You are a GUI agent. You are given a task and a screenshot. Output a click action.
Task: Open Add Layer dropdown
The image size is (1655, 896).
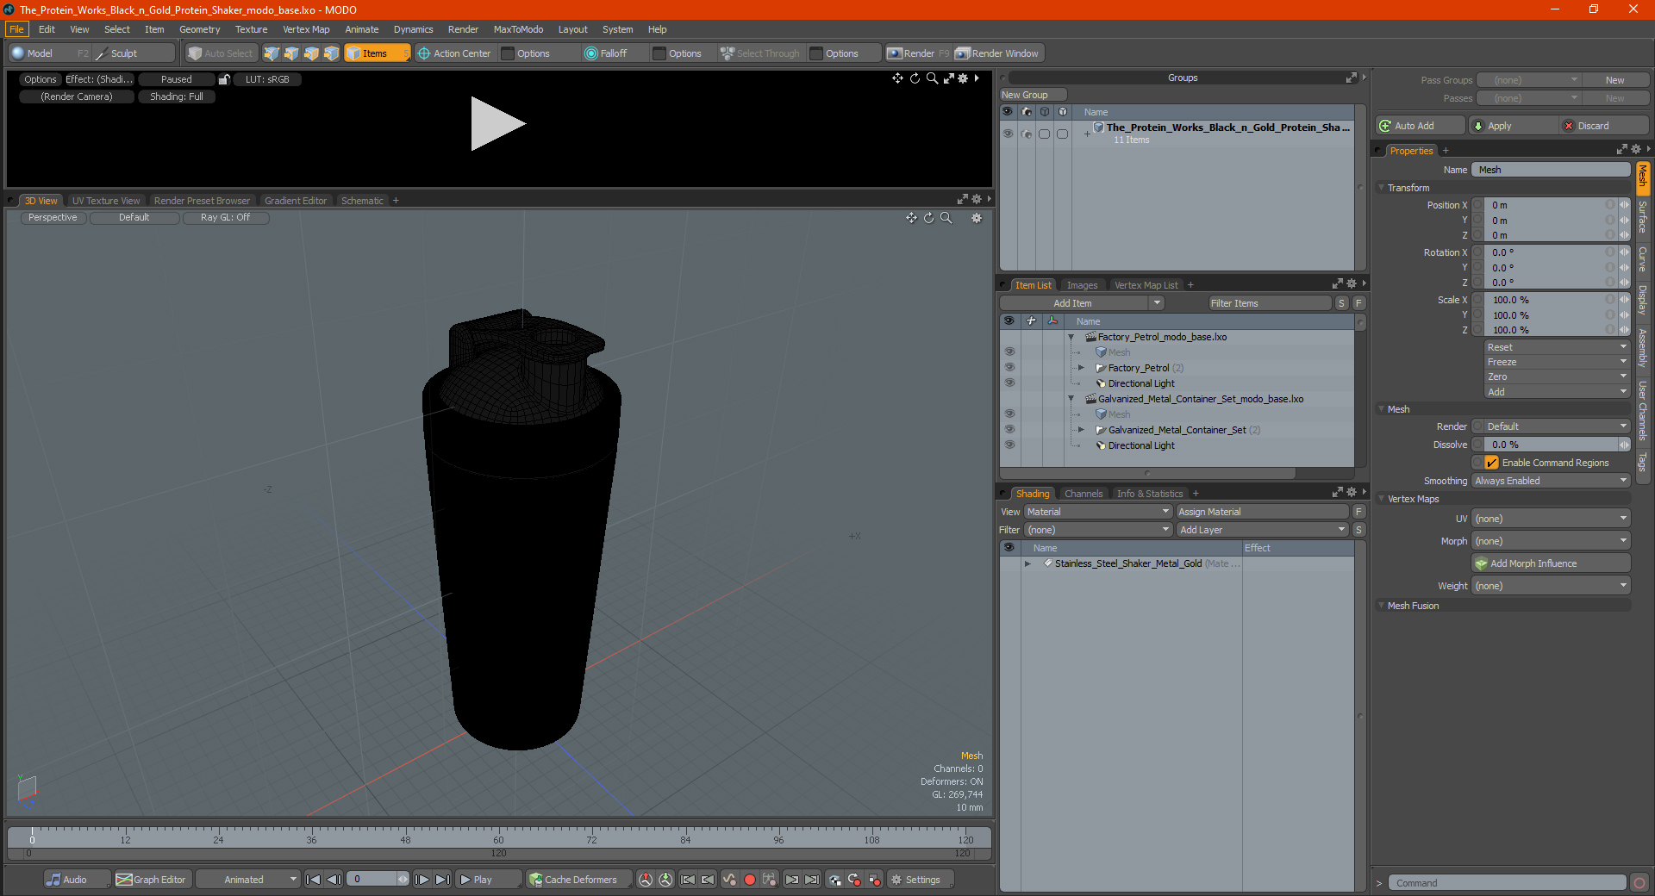1263,530
